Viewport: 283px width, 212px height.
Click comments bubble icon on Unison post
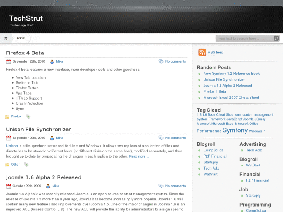pyautogui.click(x=161, y=138)
